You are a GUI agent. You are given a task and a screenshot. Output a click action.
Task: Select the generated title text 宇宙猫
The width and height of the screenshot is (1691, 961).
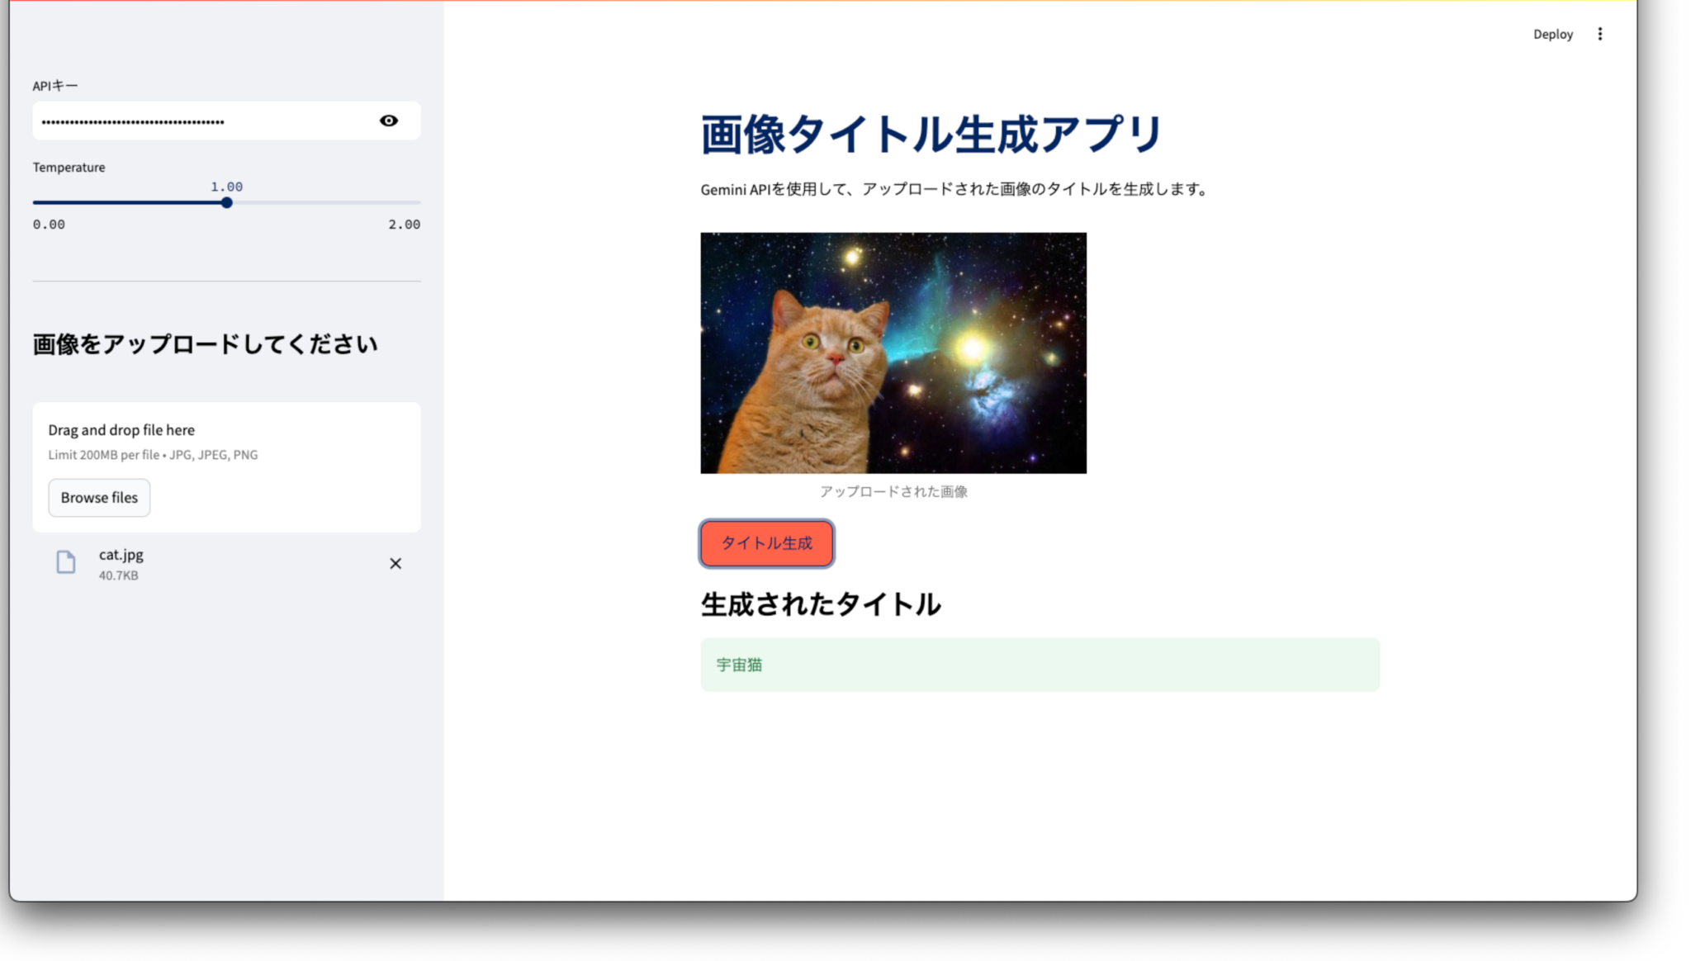740,665
